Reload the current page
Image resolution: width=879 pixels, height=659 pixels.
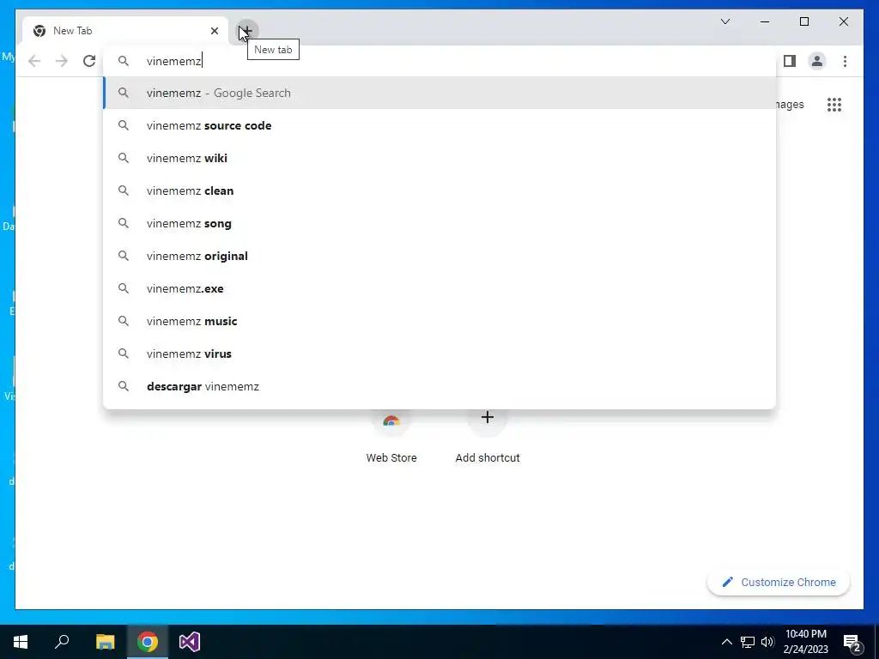point(89,61)
